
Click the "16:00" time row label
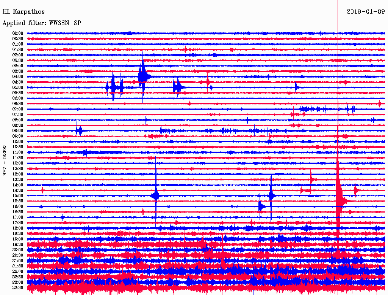(x=18, y=206)
